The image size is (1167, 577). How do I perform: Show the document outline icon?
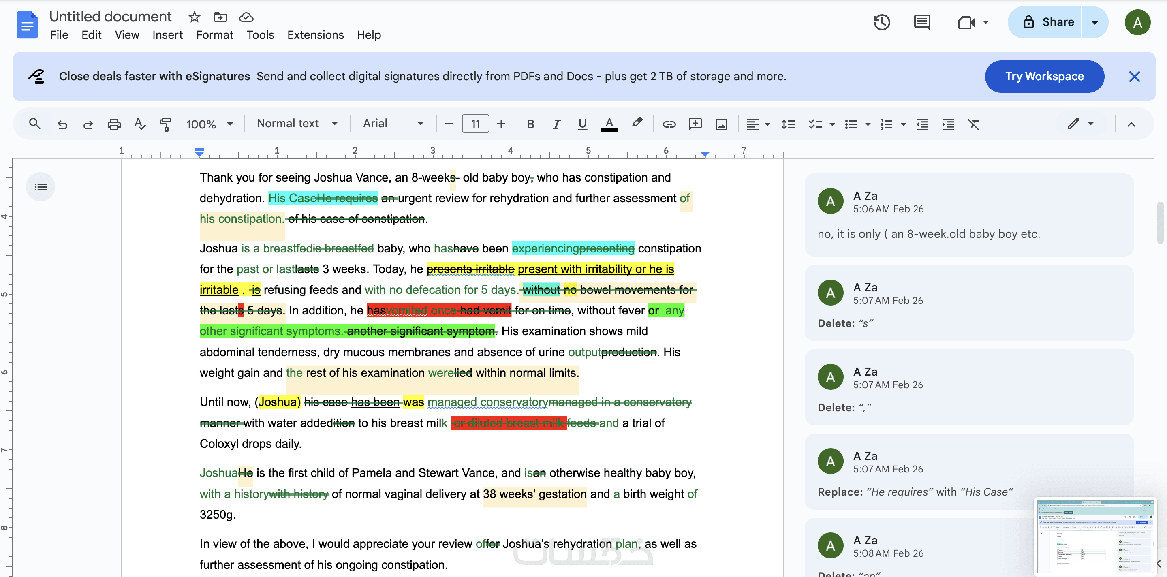click(x=41, y=187)
